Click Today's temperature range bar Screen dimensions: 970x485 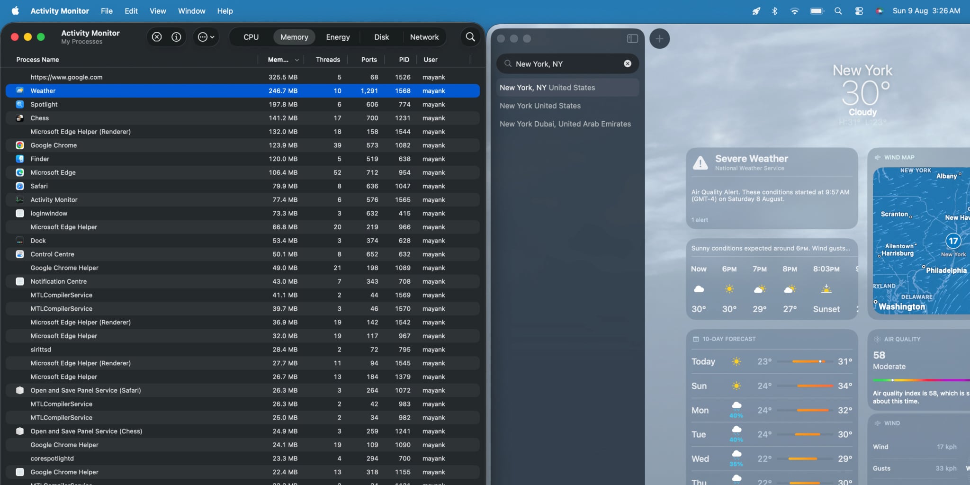(805, 361)
